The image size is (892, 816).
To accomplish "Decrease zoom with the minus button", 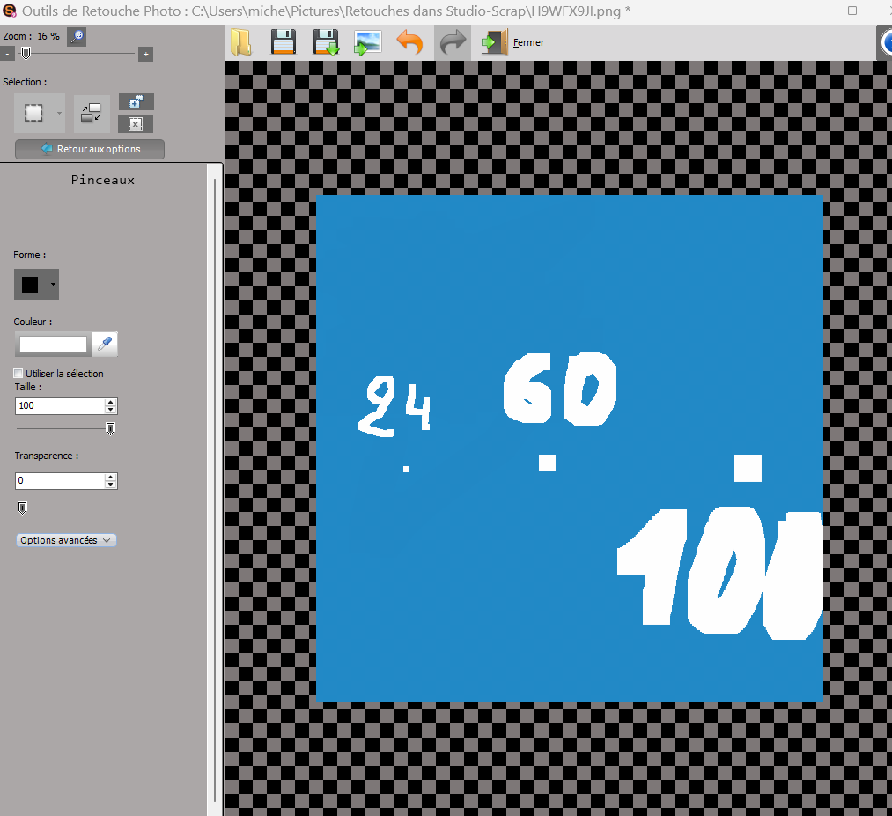I will click(x=7, y=54).
